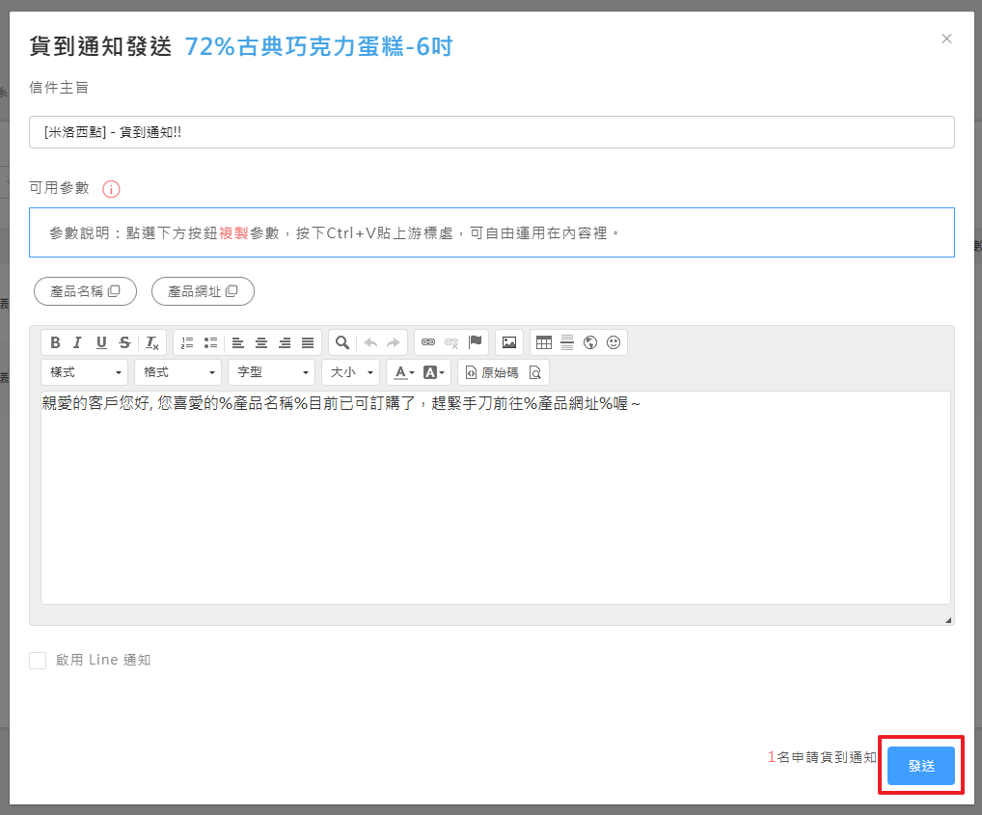This screenshot has height=815, width=982.
Task: Center align the message text
Action: tap(261, 342)
